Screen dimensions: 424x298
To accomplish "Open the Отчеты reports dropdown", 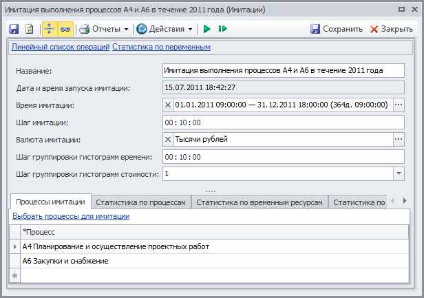I will pos(104,29).
